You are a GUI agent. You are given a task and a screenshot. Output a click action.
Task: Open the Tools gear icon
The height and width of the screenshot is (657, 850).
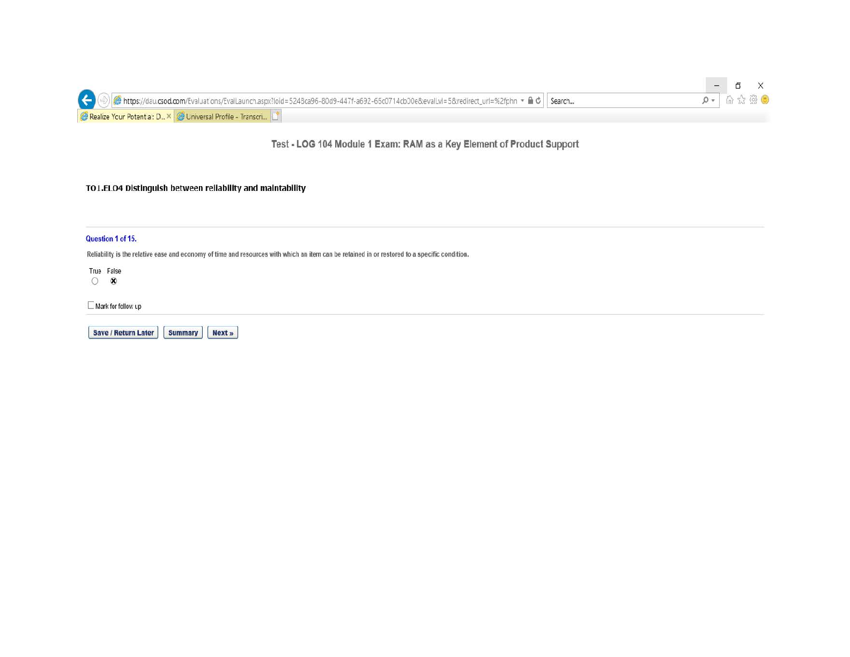tap(753, 100)
